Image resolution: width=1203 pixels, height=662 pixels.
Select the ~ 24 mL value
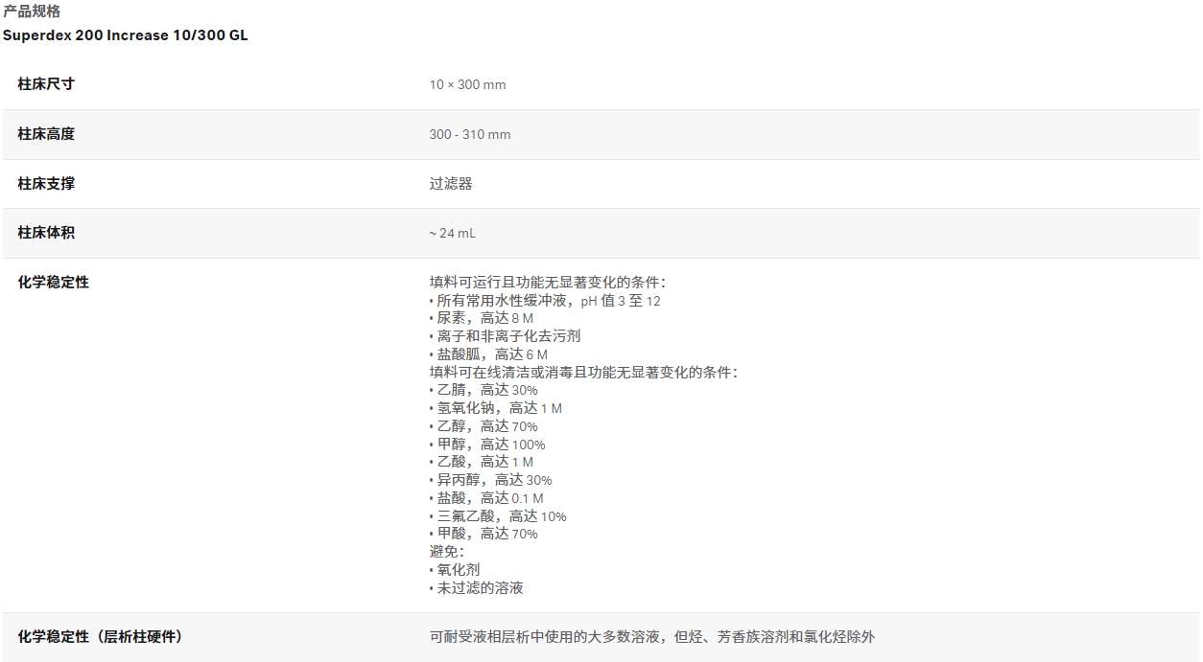click(x=454, y=233)
